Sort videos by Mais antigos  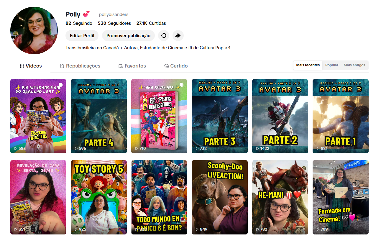point(354,65)
